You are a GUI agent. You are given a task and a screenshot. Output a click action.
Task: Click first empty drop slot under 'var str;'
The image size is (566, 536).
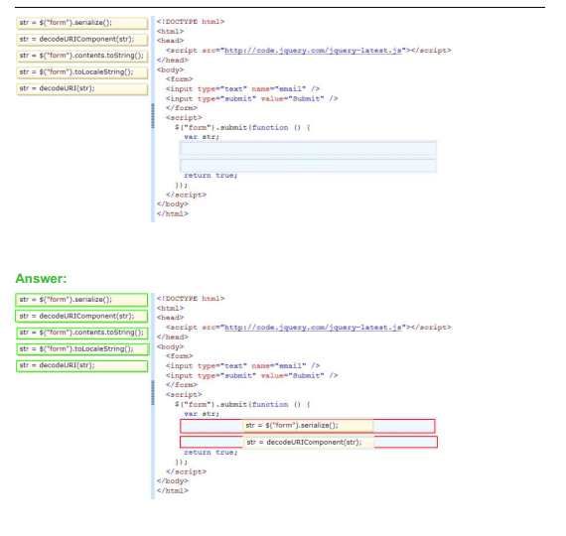(x=308, y=148)
